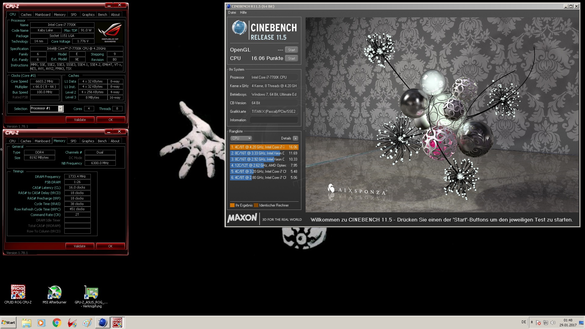Viewport: 585px width, 329px height.
Task: Select the AMD Opteron ranking entry 7.95
Action: tap(264, 165)
